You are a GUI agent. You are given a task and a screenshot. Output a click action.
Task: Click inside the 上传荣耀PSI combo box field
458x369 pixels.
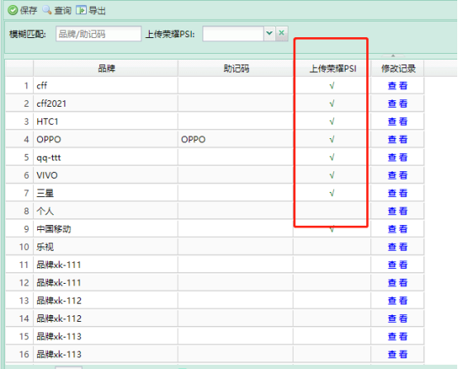point(233,34)
